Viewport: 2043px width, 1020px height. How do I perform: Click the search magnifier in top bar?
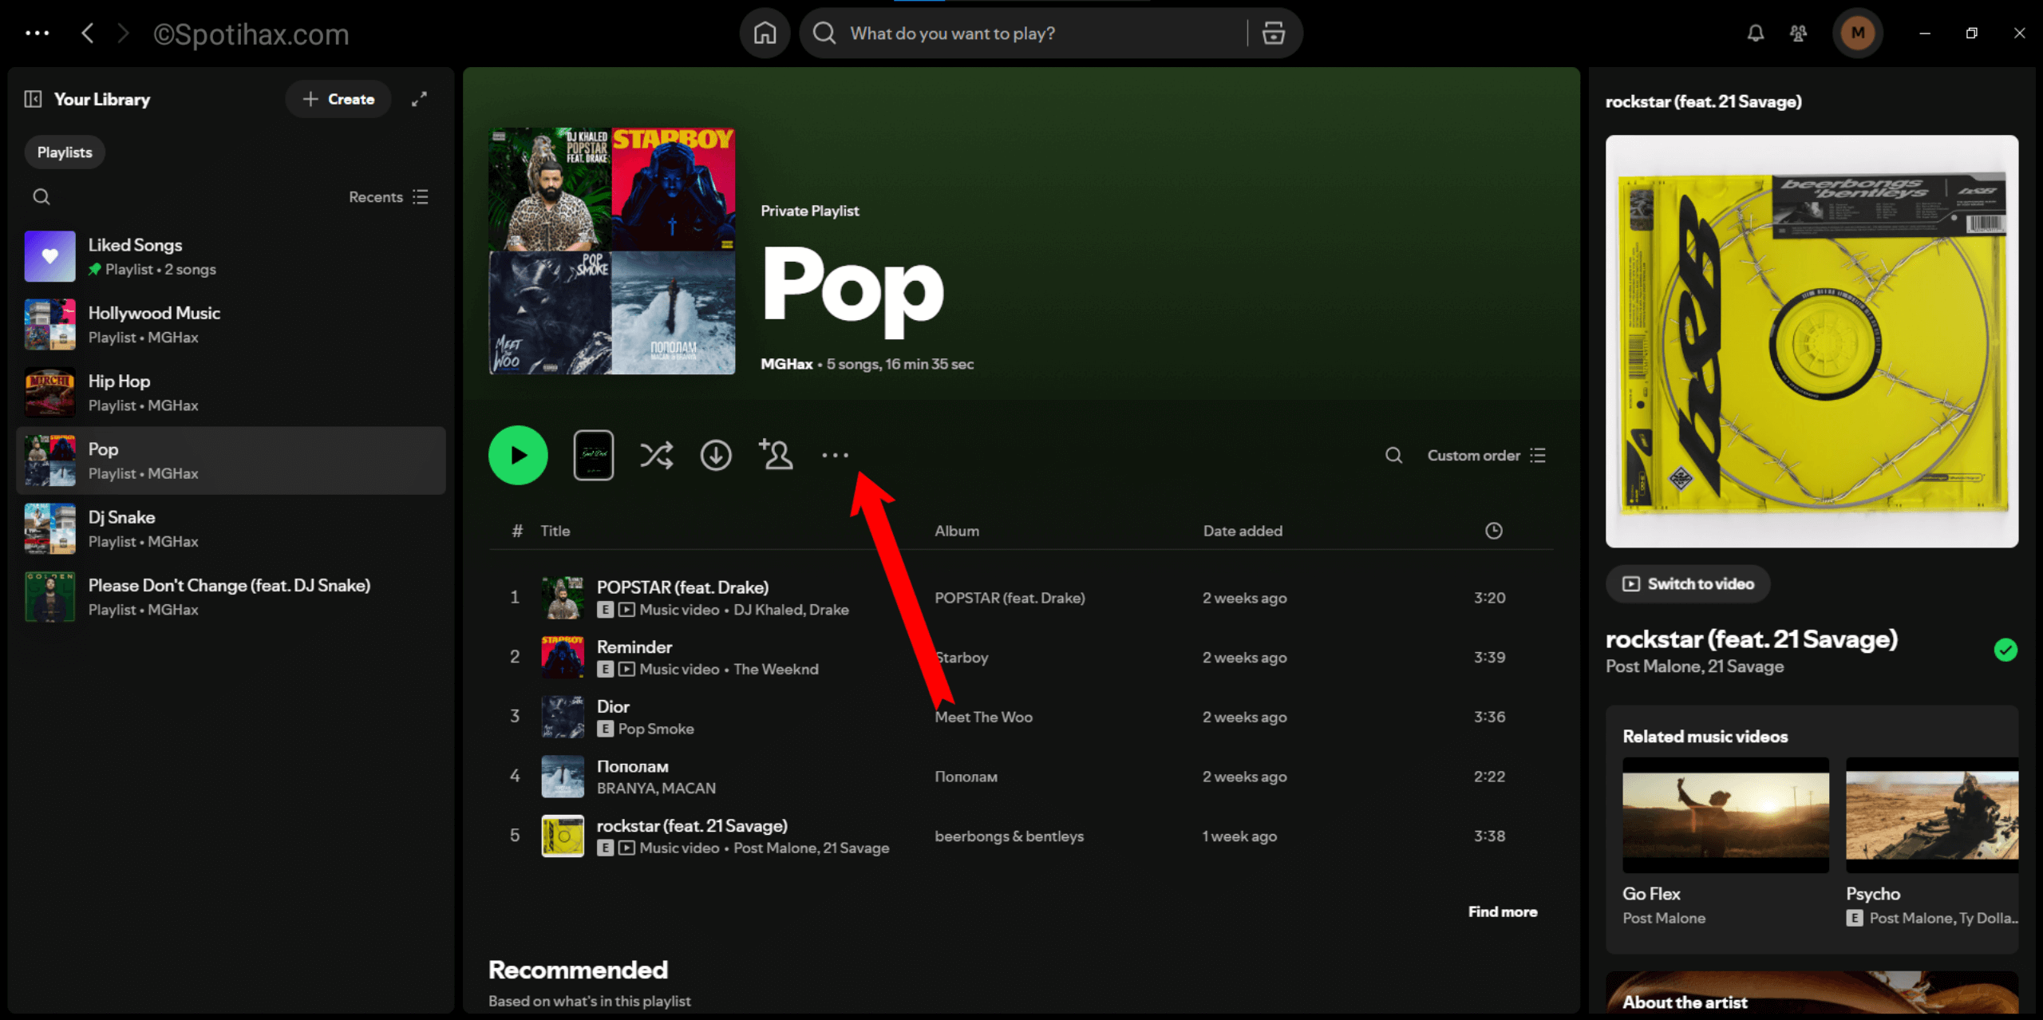(824, 33)
